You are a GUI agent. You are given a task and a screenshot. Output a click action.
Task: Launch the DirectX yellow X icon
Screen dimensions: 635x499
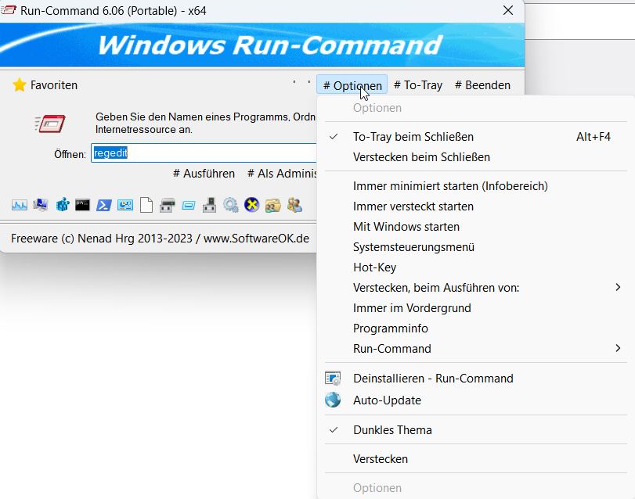pyautogui.click(x=251, y=205)
